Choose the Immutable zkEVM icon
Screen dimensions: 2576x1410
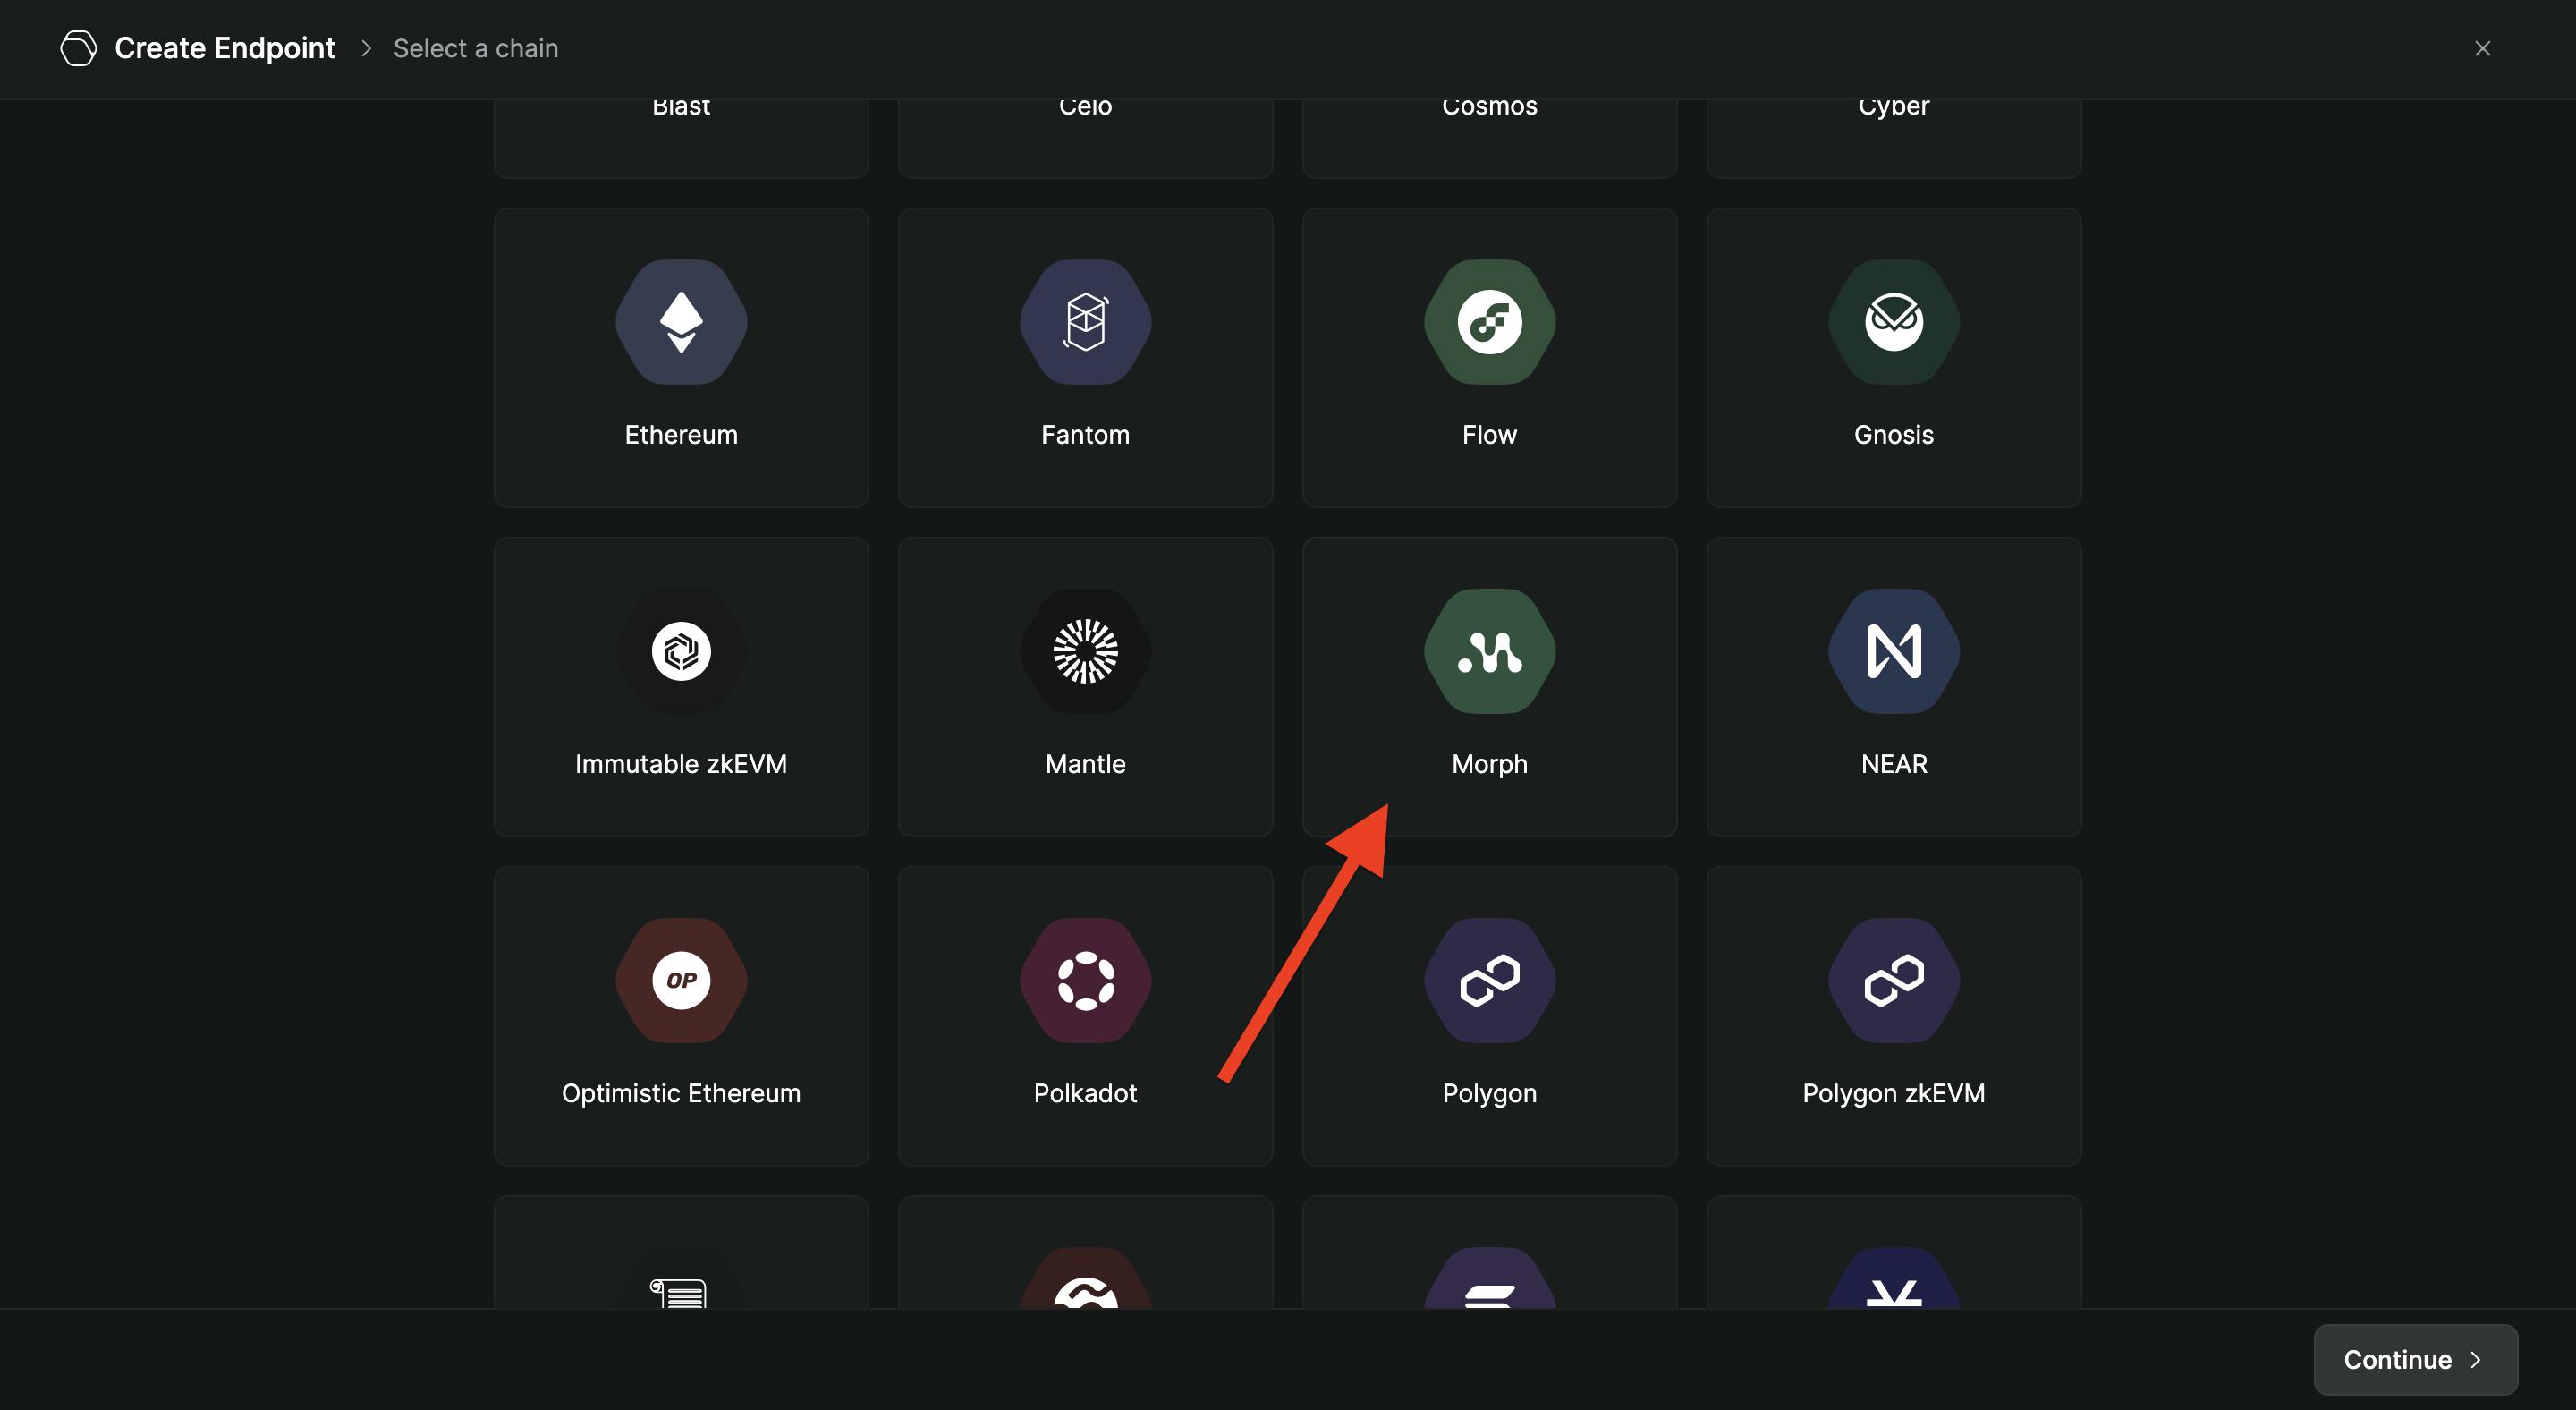click(681, 651)
